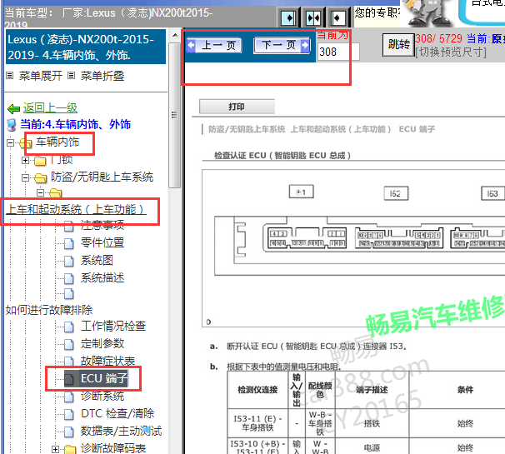Viewport: 505px width, 454px height.
Task: Click the I53-11 (E) - 车身搭铁 table cell
Action: point(257,423)
